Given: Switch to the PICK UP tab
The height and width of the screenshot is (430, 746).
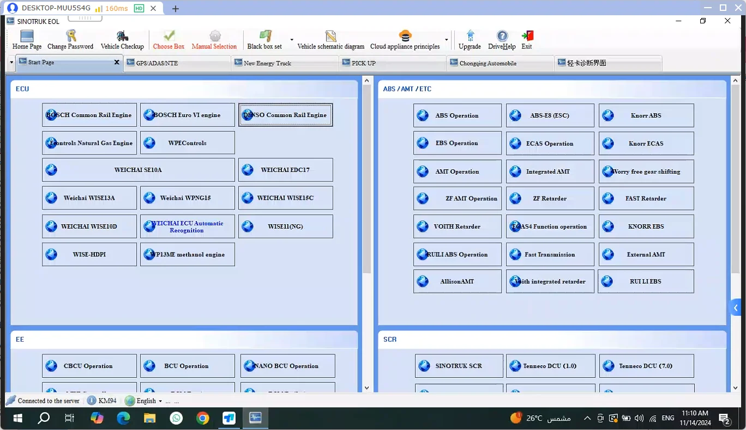Looking at the screenshot, I should [x=393, y=63].
